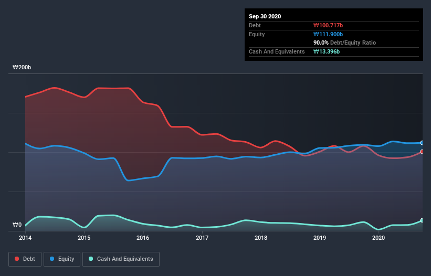The height and width of the screenshot is (276, 431).
Task: Select the 2016 axis label
Action: [x=143, y=238]
